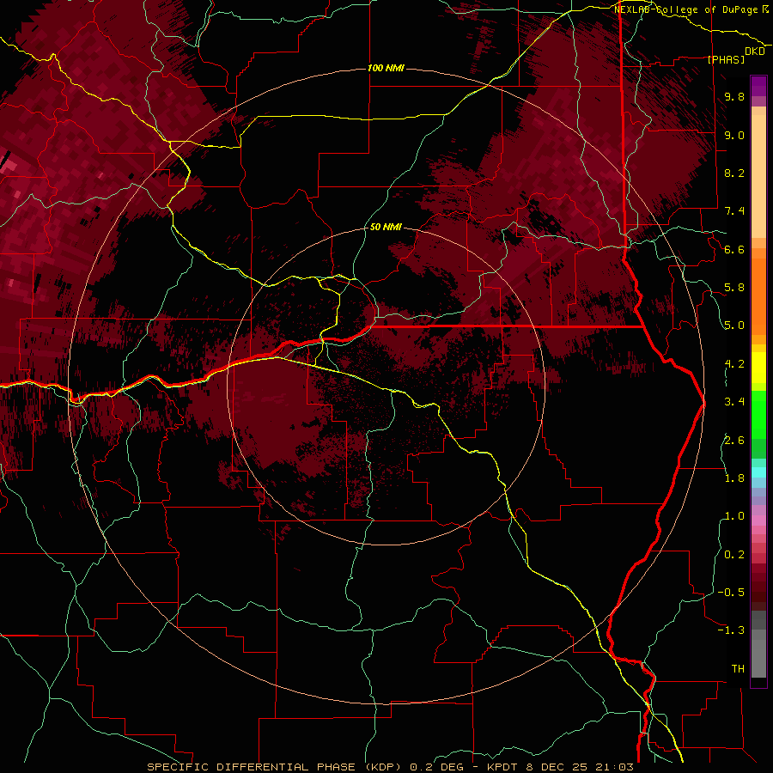Image resolution: width=773 pixels, height=773 pixels.
Task: Click the 0.2 value on the color scale
Action: click(x=734, y=555)
